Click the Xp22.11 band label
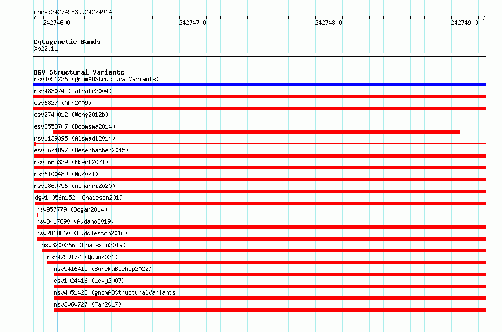This screenshot has height=332, width=502. 46,49
